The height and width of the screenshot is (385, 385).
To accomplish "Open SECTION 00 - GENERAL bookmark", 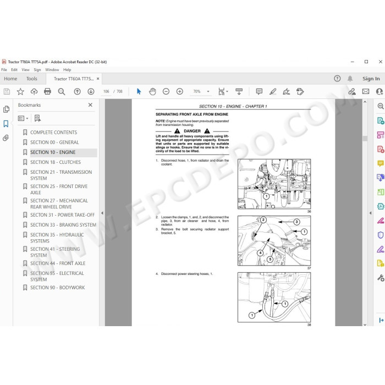I will (54, 142).
